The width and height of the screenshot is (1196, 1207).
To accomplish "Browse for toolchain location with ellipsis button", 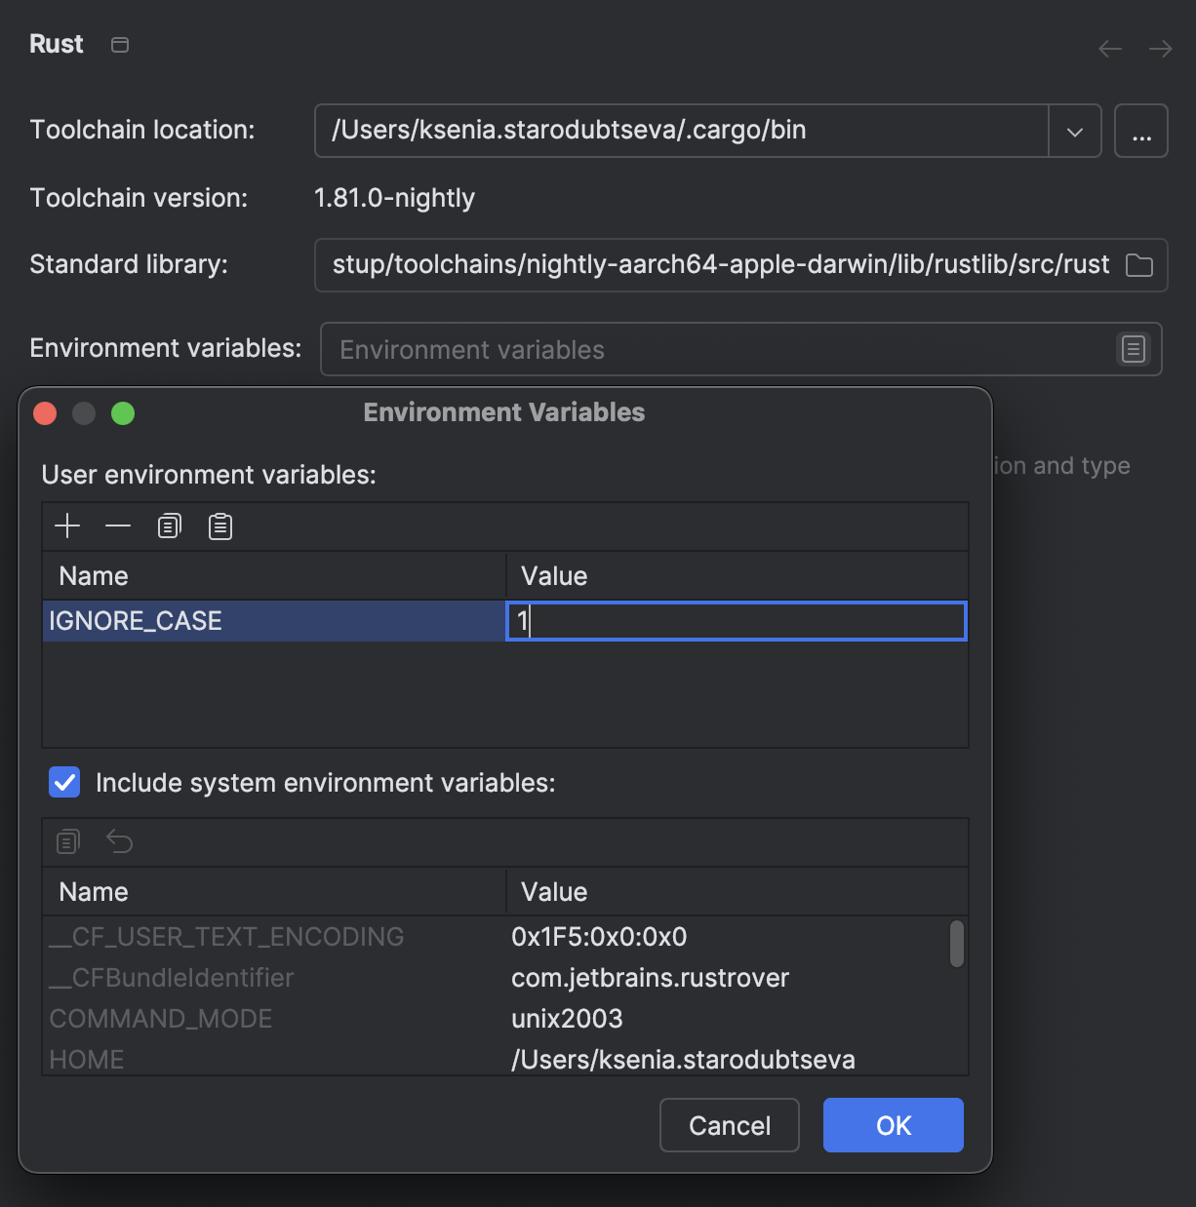I will click(1140, 131).
